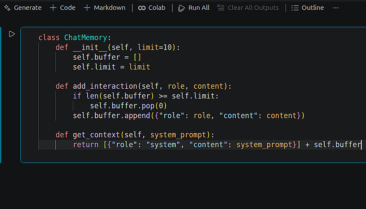
Task: Run the ChatMemory code cell
Action: pyautogui.click(x=12, y=34)
